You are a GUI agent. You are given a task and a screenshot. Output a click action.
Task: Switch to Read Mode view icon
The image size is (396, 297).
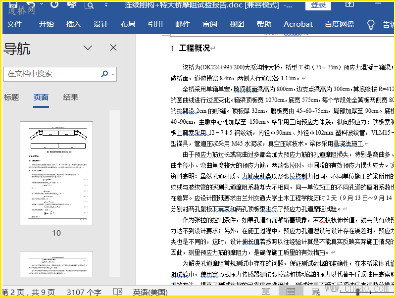pos(266,292)
